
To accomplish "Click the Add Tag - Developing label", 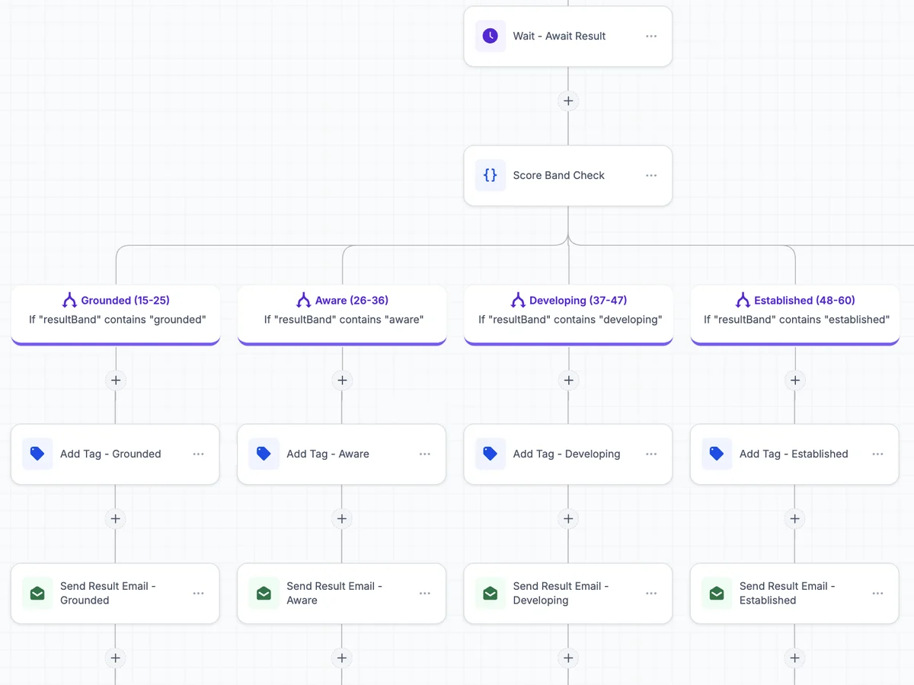I will point(567,454).
